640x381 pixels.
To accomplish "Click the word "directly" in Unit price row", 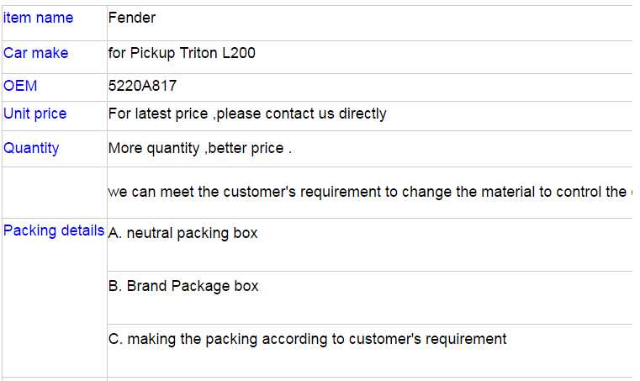I will 362,114.
